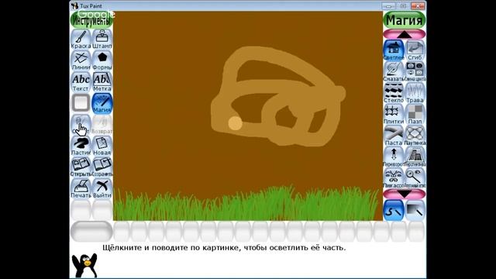Choose the Паутинка web magic effect

pyautogui.click(x=415, y=136)
